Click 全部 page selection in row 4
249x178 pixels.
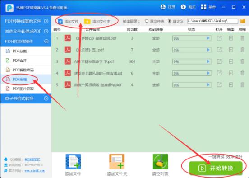pyautogui.click(x=156, y=73)
